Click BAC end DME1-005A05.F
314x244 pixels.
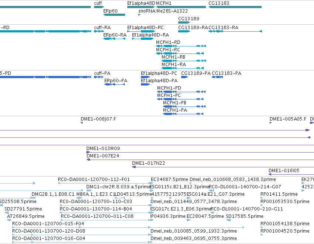(x=271, y=123)
